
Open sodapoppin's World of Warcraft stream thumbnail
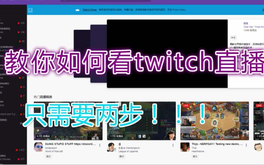[x=68, y=121]
